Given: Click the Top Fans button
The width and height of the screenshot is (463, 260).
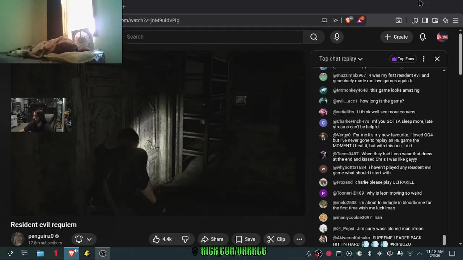Looking at the screenshot, I should coord(403,59).
